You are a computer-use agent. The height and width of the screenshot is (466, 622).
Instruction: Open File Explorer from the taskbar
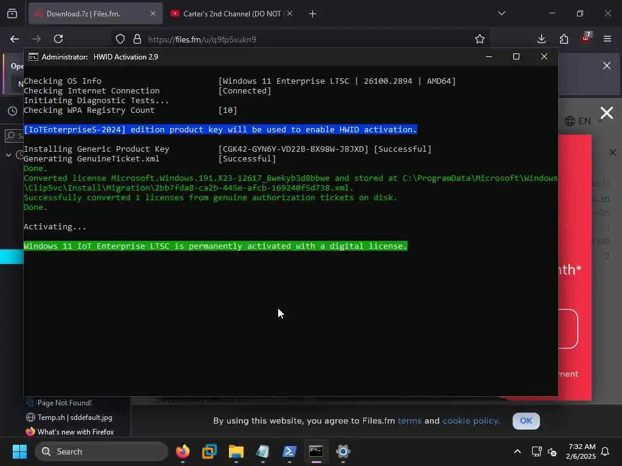click(x=236, y=451)
